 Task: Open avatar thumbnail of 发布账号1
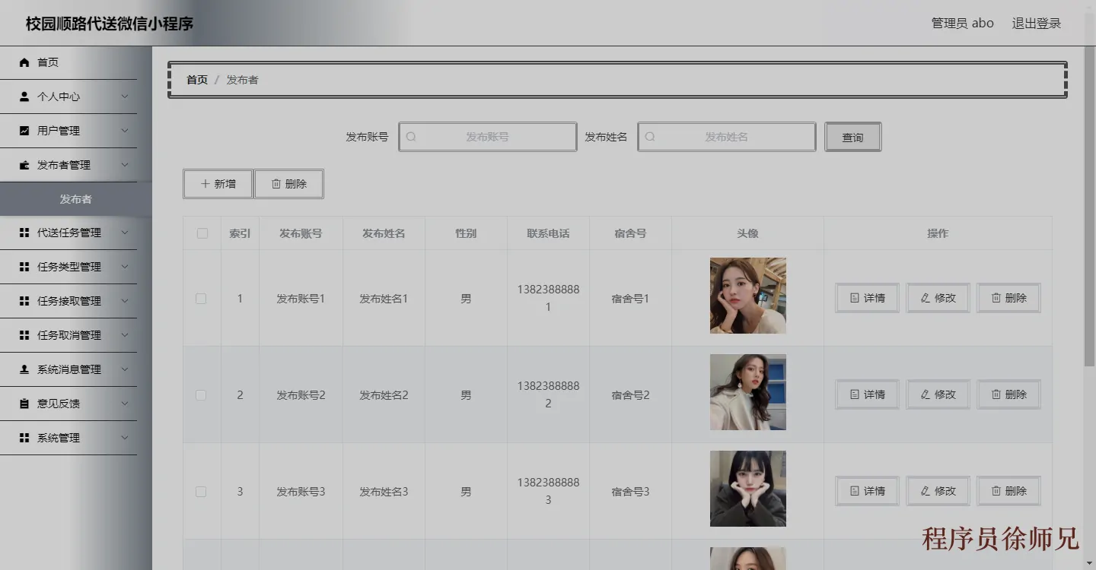pyautogui.click(x=747, y=296)
